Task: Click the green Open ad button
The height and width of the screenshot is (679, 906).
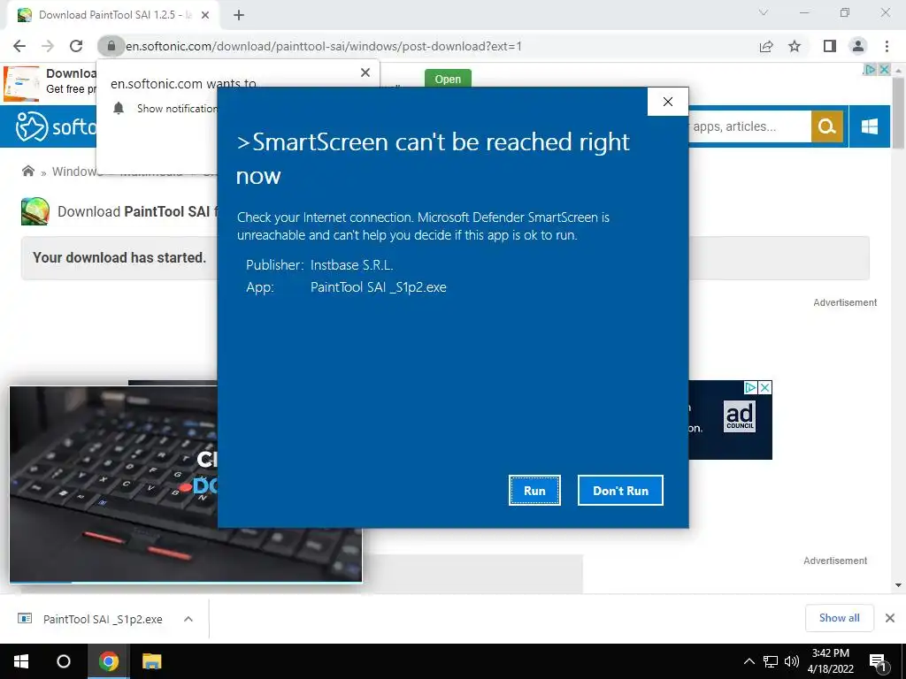Action: [x=448, y=79]
